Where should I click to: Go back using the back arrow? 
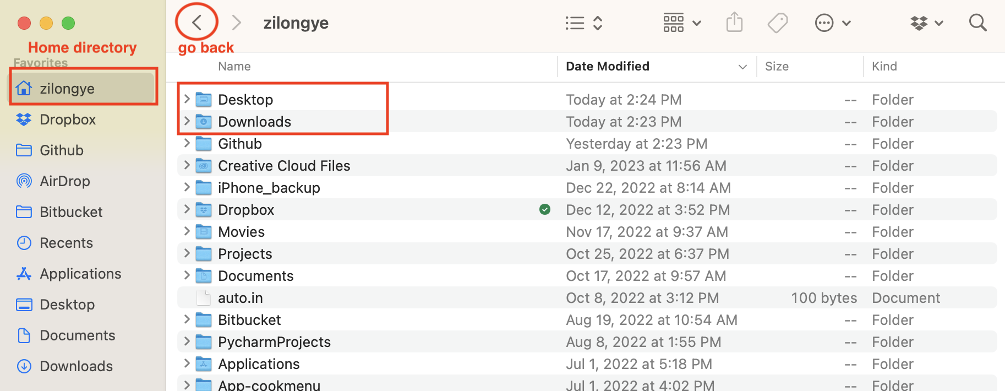[196, 23]
